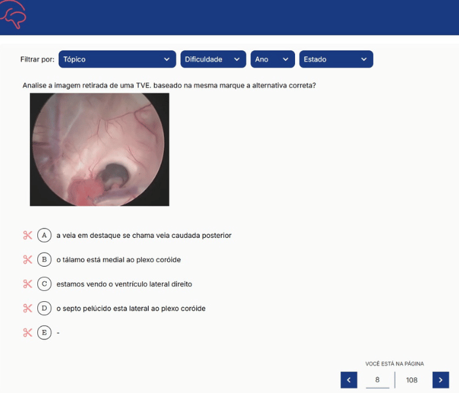Click answer text about tálamo and plexo coróide
Image resolution: width=459 pixels, height=393 pixels.
coord(119,259)
